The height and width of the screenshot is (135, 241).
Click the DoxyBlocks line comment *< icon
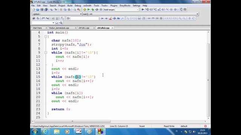[47, 18]
